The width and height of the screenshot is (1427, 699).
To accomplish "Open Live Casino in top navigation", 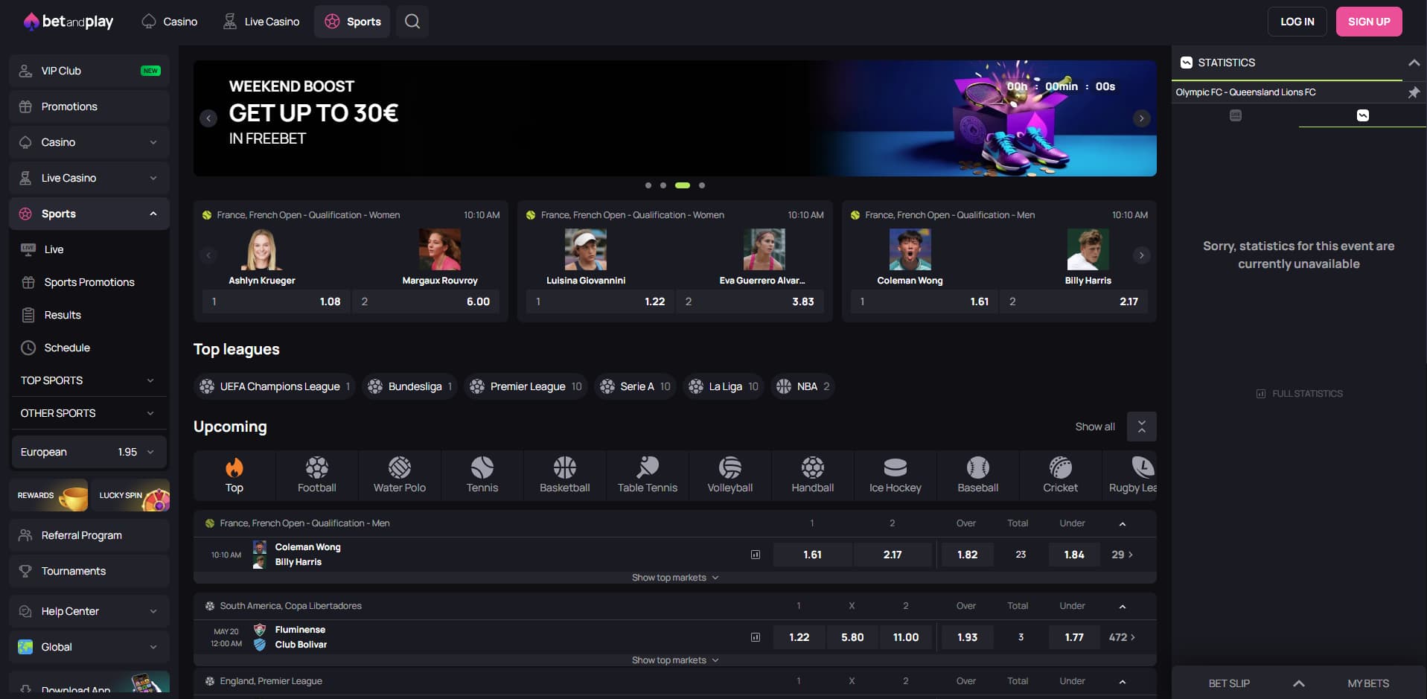I will tap(261, 22).
